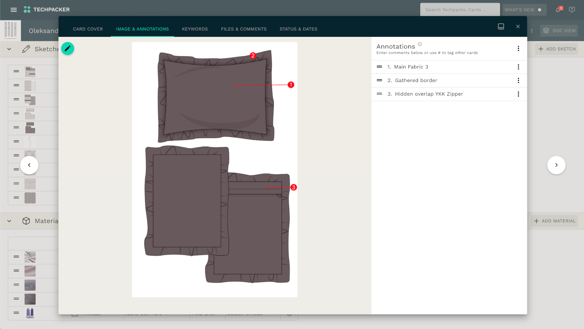Open the Files & Comments tab
The height and width of the screenshot is (329, 584).
tap(244, 29)
